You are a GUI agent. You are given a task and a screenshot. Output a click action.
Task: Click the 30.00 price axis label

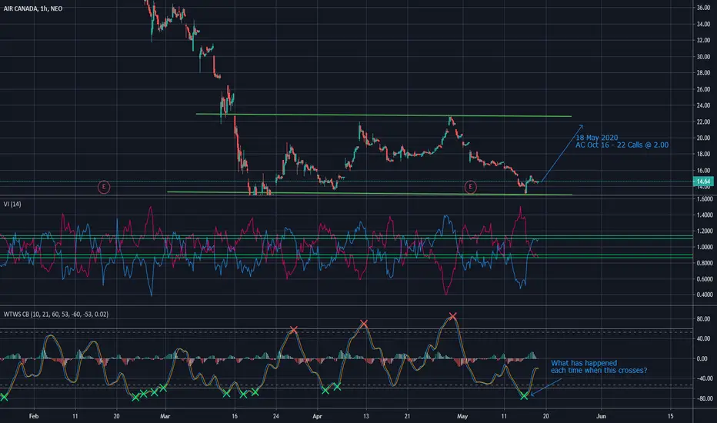pos(703,57)
